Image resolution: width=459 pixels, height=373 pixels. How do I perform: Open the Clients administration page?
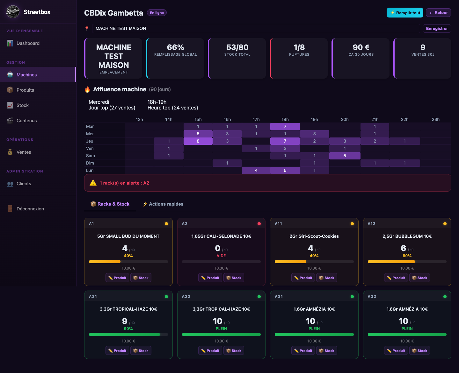tap(24, 184)
